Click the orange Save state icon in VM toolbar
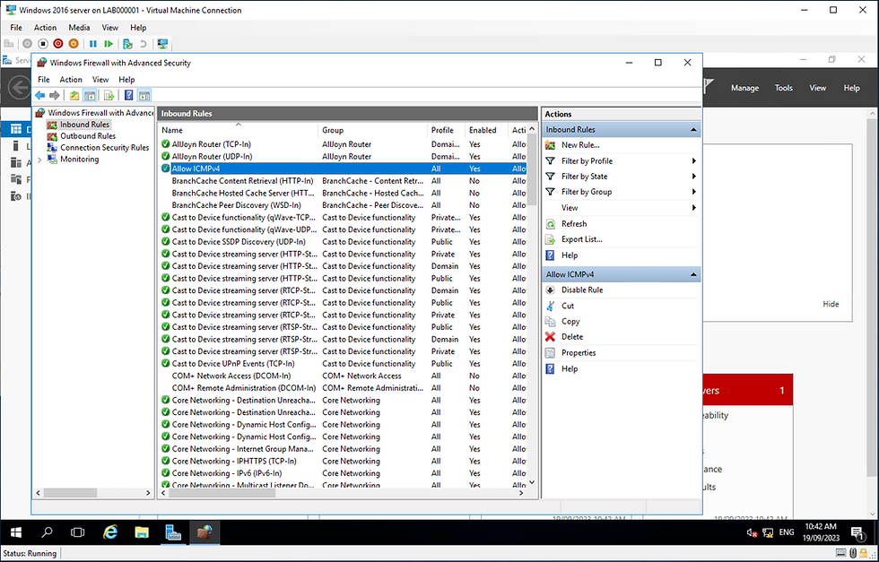The height and width of the screenshot is (562, 879). click(74, 44)
